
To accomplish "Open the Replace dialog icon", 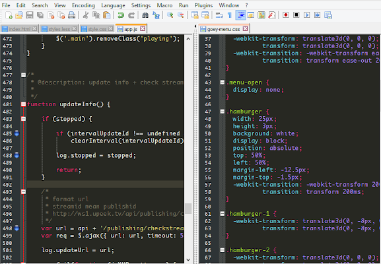I will 156,15.
